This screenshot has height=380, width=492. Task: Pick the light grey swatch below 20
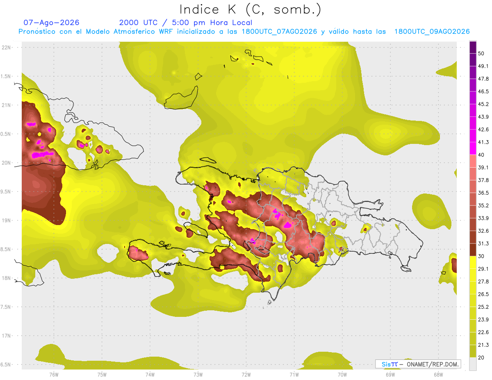click(473, 364)
